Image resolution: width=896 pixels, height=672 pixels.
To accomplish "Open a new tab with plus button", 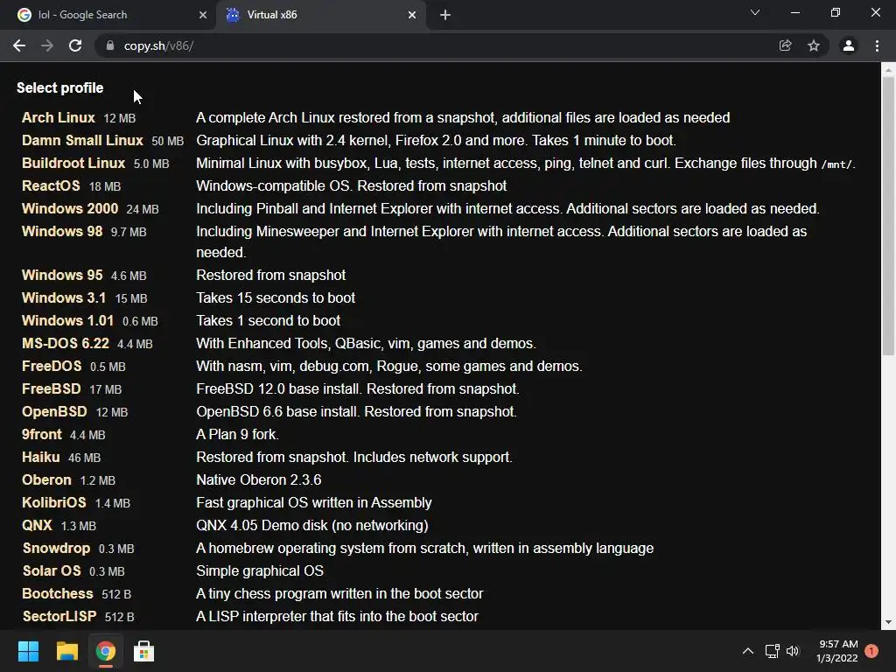I will [445, 15].
